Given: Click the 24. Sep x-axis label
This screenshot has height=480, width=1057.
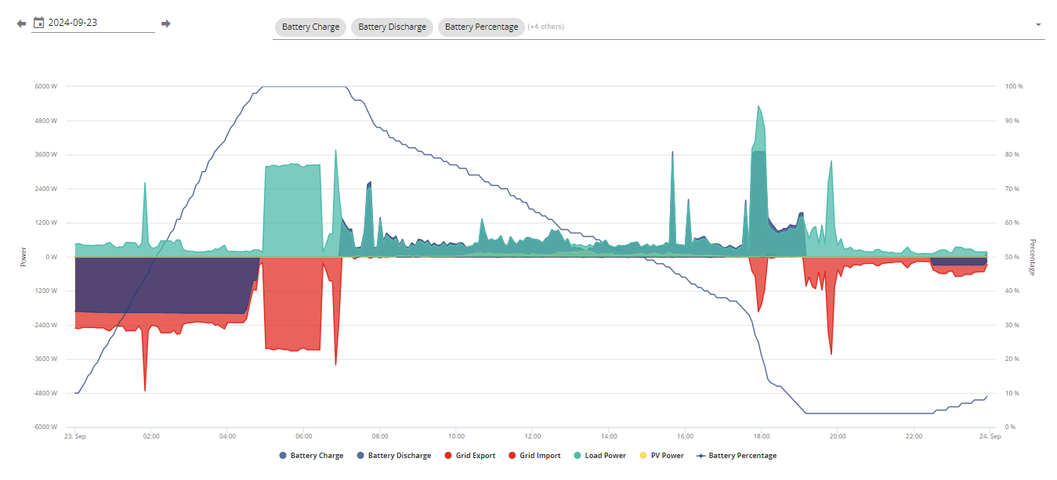Looking at the screenshot, I should pyautogui.click(x=990, y=435).
